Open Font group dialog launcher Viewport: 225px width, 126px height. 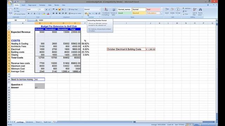[x=50, y=17]
